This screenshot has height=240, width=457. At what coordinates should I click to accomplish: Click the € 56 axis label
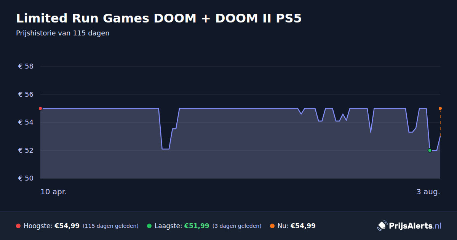coord(26,94)
